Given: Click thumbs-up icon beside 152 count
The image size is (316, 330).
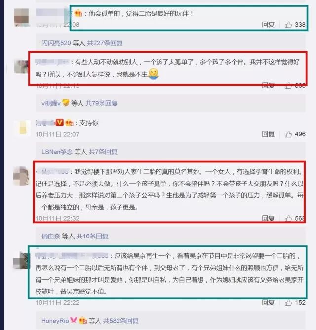Looking at the screenshot, I should click(x=288, y=303).
